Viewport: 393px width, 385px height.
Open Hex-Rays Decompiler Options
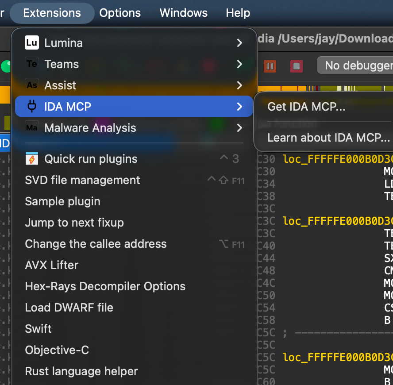[134, 286]
